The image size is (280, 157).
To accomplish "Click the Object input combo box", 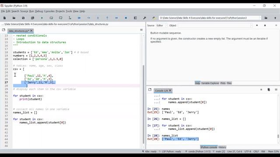I will click(215, 25).
